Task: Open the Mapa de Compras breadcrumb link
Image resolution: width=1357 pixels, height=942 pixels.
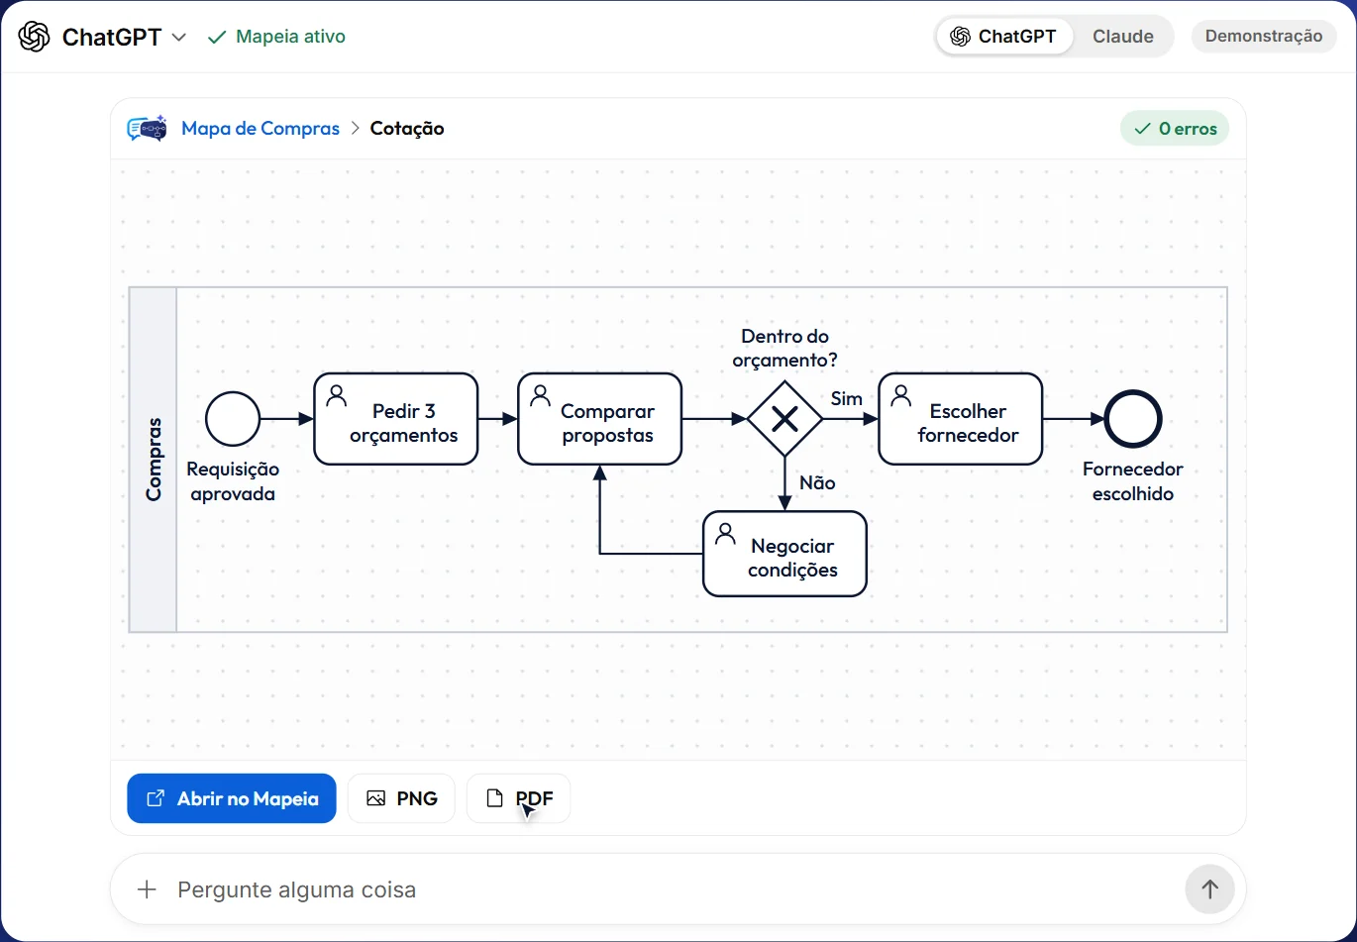Action: click(x=261, y=129)
